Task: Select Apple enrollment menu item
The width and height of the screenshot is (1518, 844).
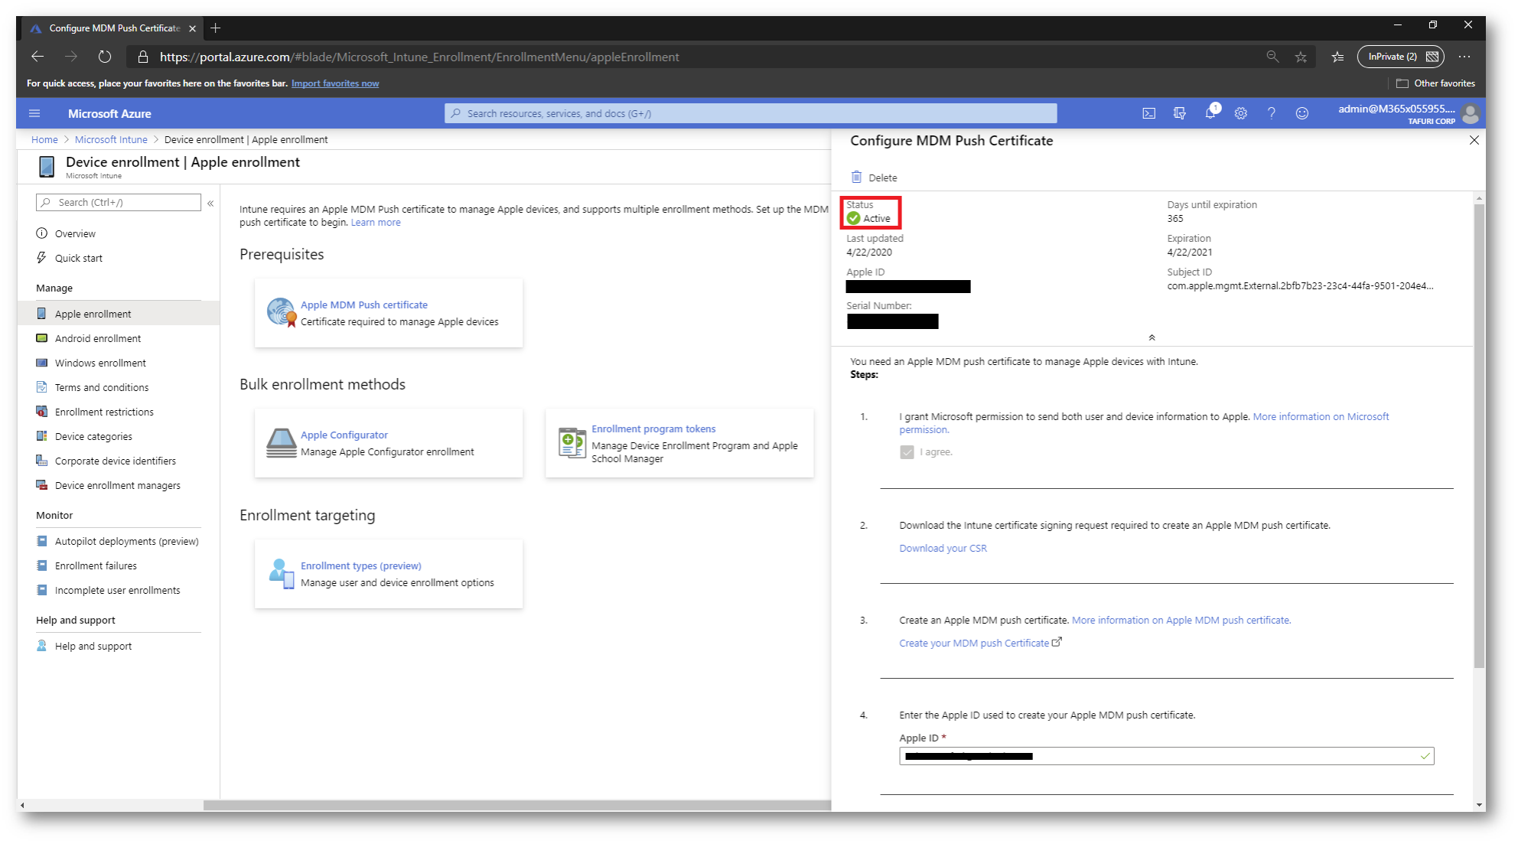Action: [x=119, y=314]
